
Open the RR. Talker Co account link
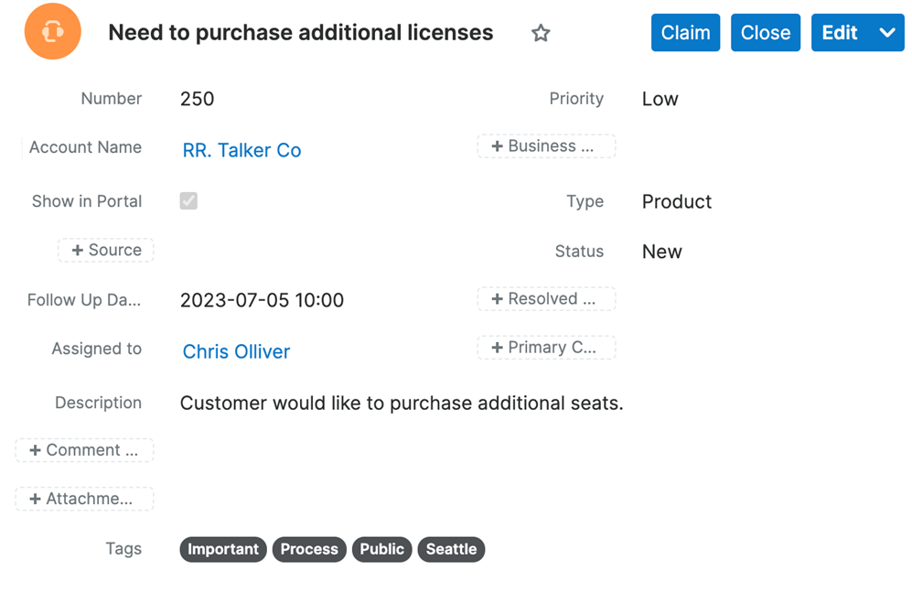pos(241,150)
